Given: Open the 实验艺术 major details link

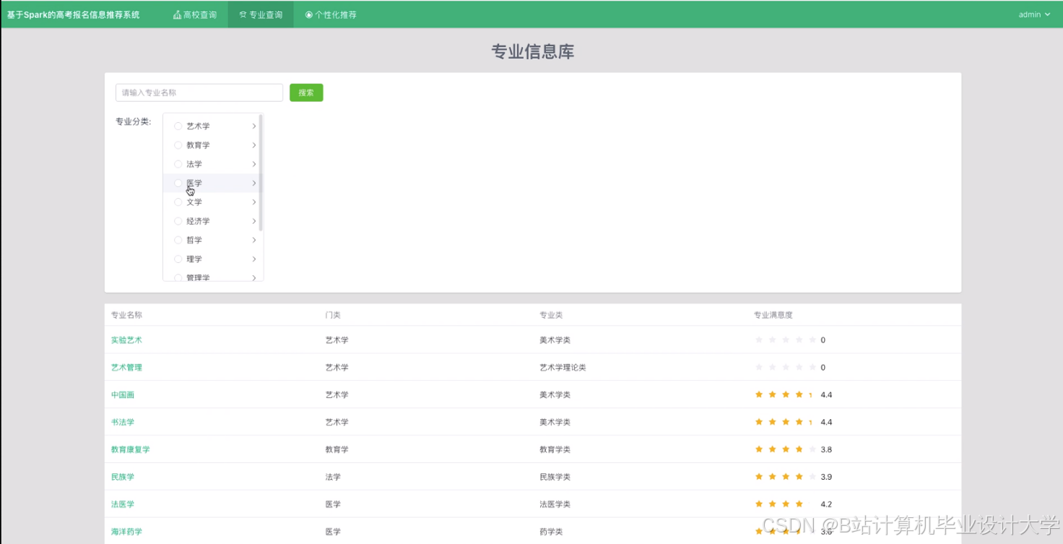Looking at the screenshot, I should click(126, 340).
